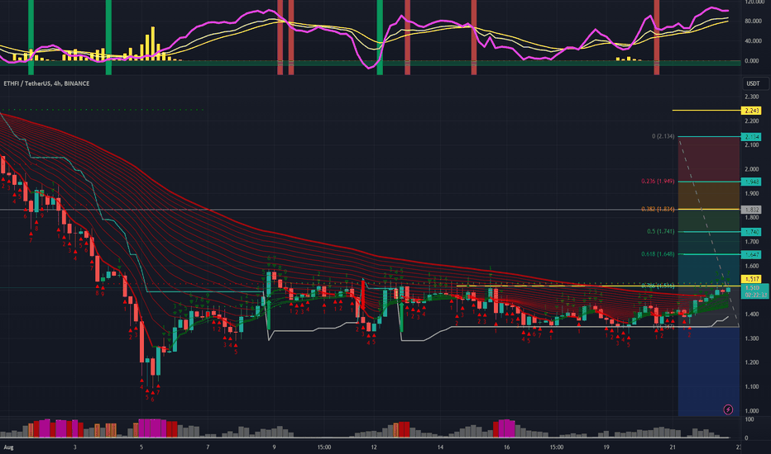The image size is (771, 454).
Task: Select the Fibonacci 0.382 (1.834) level label
Action: [x=658, y=209]
